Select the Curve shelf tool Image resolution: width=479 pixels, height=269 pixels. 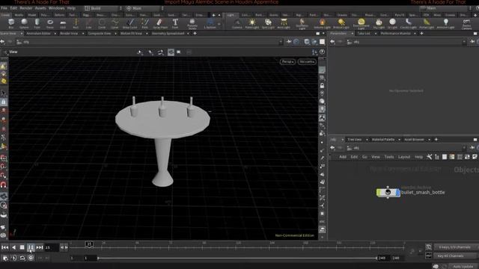(115, 23)
